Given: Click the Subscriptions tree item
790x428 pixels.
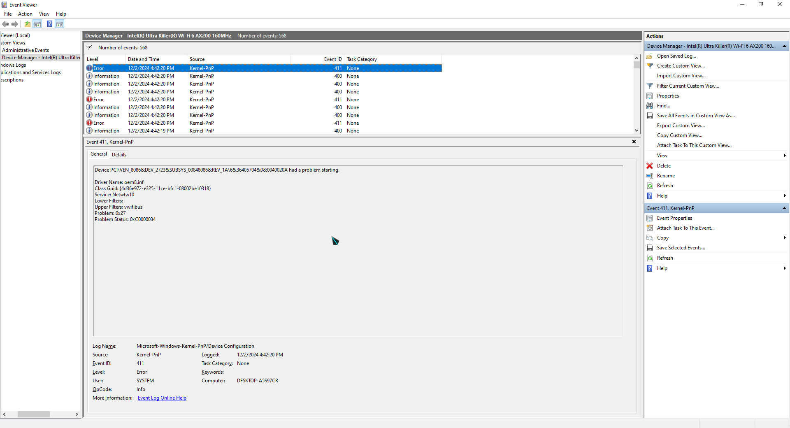Looking at the screenshot, I should (12, 80).
